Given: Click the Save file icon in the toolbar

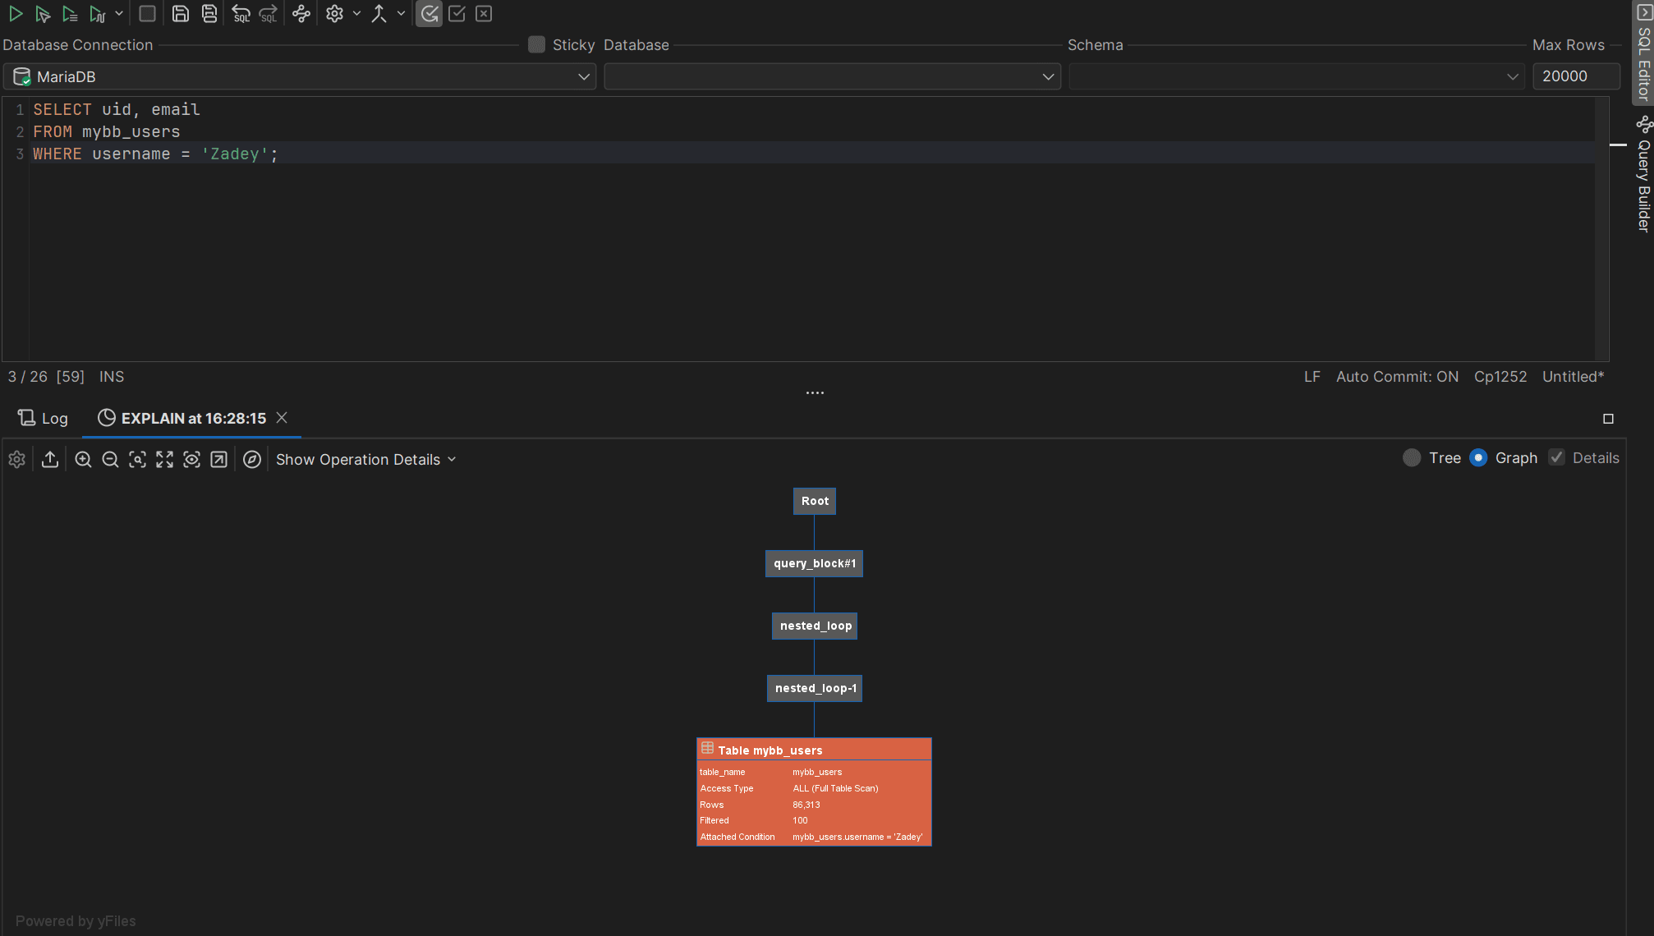Looking at the screenshot, I should point(181,13).
